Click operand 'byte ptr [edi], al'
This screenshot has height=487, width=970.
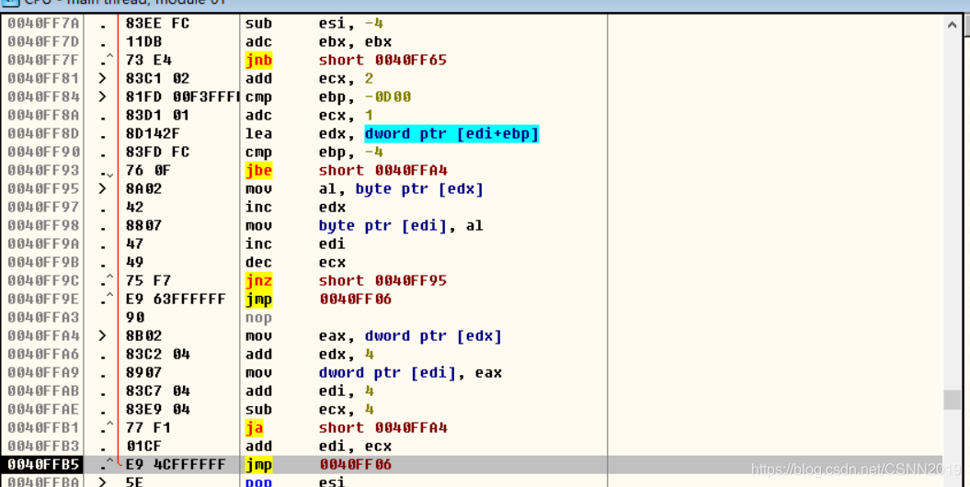click(401, 225)
